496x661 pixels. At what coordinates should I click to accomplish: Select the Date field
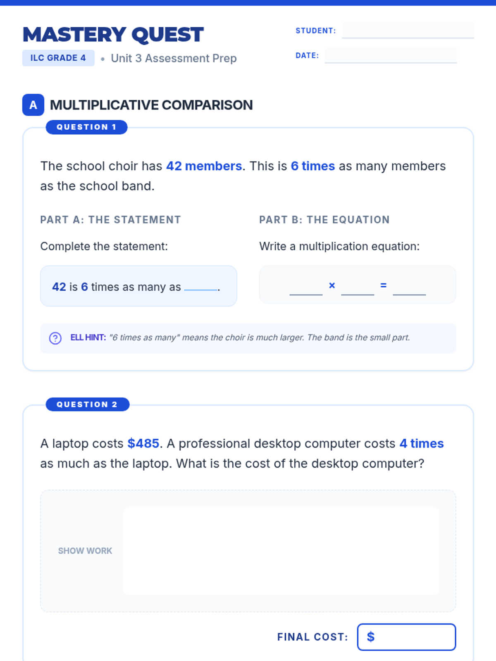tap(391, 55)
